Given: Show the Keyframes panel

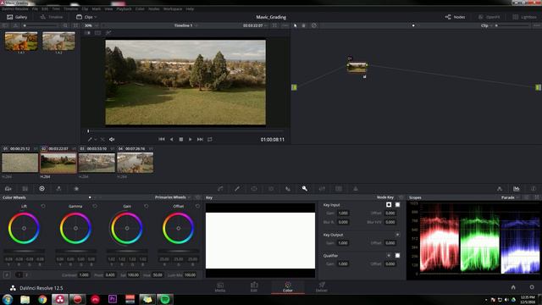Looking at the screenshot, I should [x=500, y=189].
